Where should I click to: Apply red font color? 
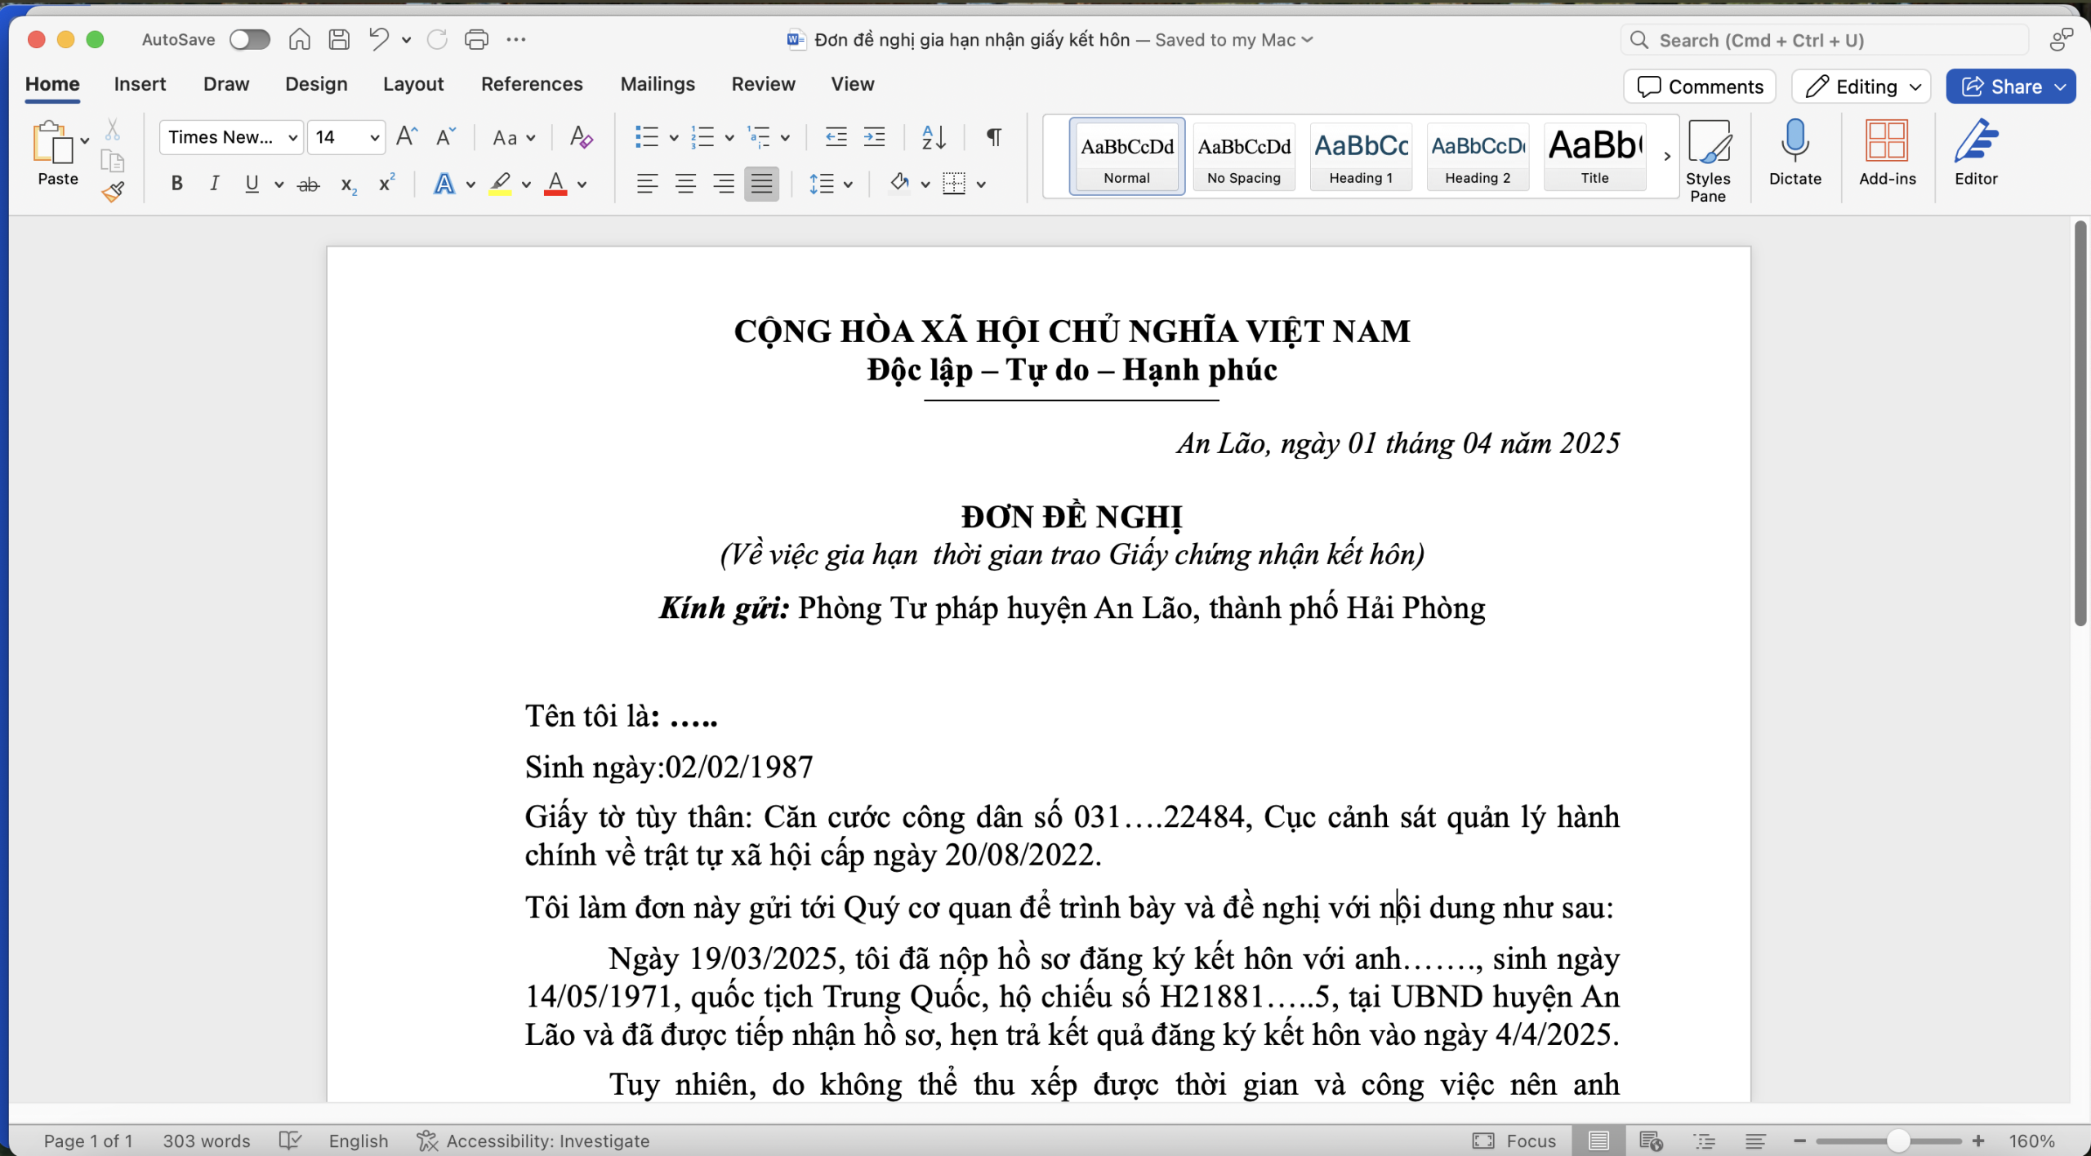(x=555, y=184)
